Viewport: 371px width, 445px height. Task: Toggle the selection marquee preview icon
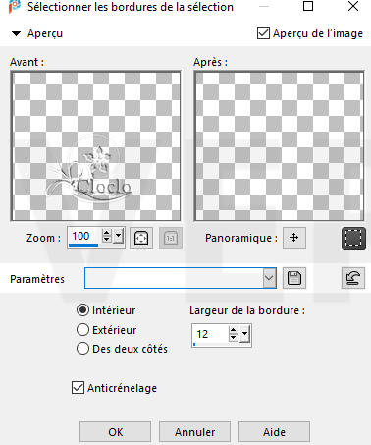tap(353, 238)
